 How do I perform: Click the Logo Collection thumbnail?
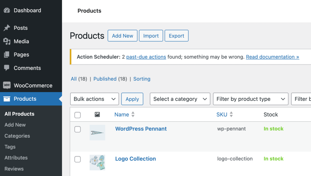click(x=97, y=163)
